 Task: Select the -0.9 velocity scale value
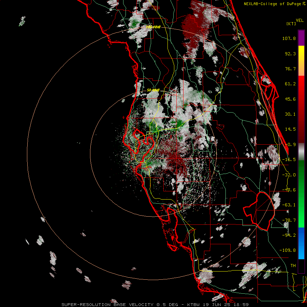tap(290, 145)
